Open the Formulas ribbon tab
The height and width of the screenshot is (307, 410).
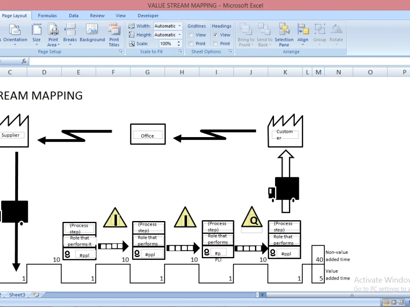coord(47,16)
